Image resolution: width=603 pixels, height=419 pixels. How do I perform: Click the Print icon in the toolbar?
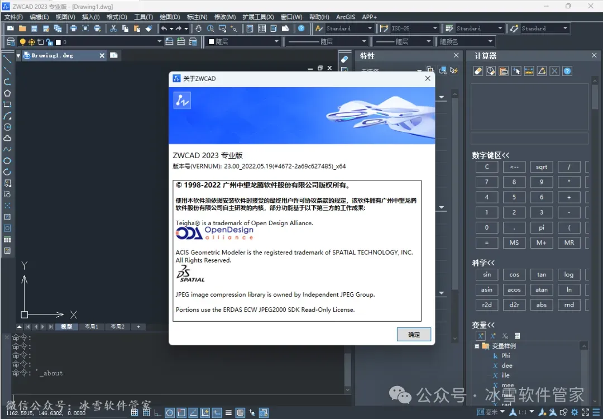74,28
